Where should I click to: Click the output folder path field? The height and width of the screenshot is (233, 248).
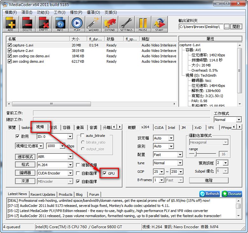[201, 27]
